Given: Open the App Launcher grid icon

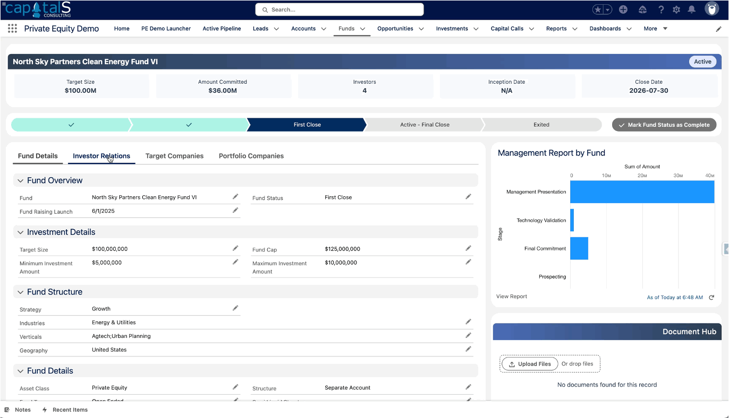Looking at the screenshot, I should tap(12, 29).
